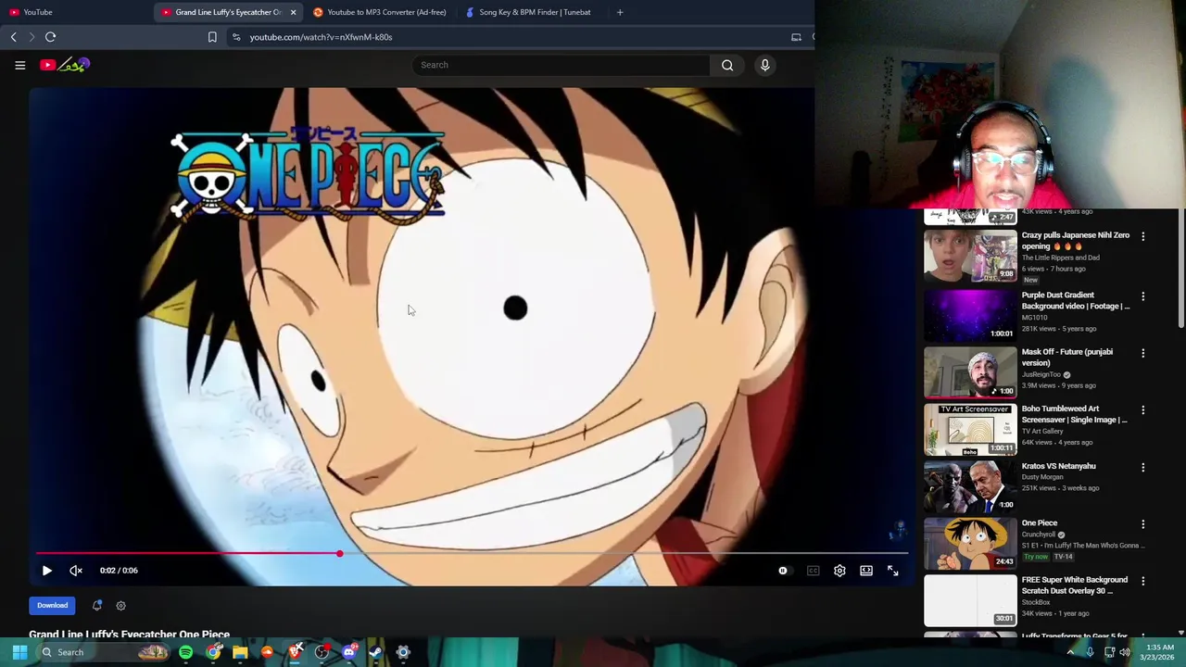Open Crazy pulls Japanese Nihl Zero thumbnail
This screenshot has width=1186, height=667.
[x=970, y=256]
